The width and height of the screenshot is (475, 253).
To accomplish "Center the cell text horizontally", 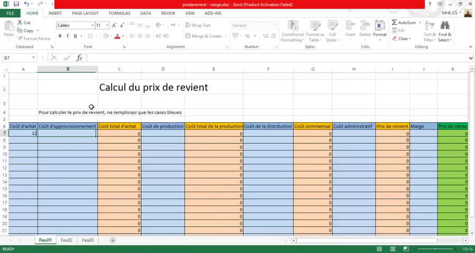I will click(140, 36).
